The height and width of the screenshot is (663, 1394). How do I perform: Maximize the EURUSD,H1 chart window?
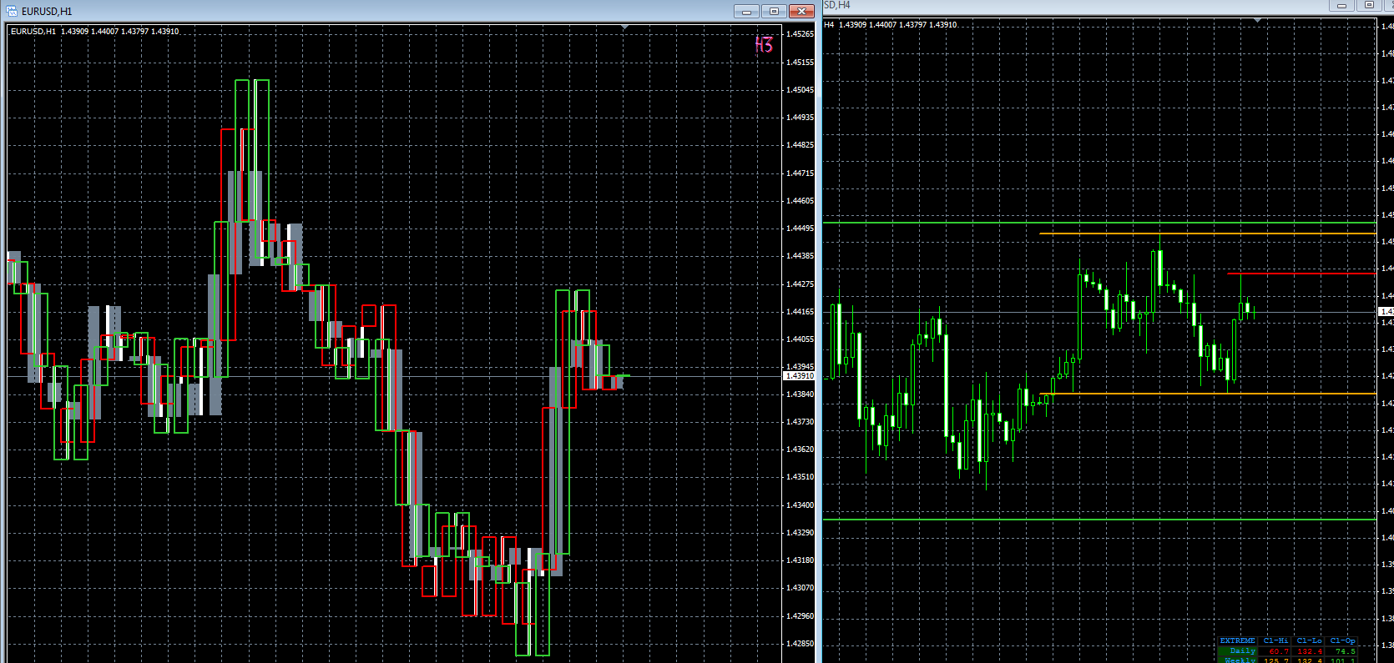point(774,11)
